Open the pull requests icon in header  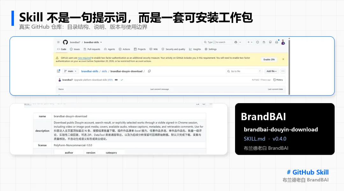(x=264, y=42)
